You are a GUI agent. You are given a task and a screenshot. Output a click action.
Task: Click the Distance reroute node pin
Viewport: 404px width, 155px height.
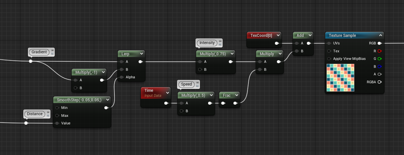point(26,123)
